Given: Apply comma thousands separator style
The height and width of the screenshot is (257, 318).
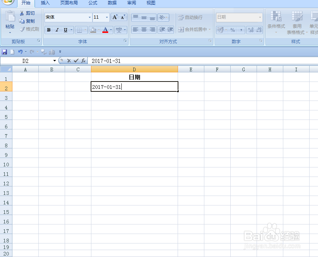Looking at the screenshot, I should pyautogui.click(x=241, y=30).
